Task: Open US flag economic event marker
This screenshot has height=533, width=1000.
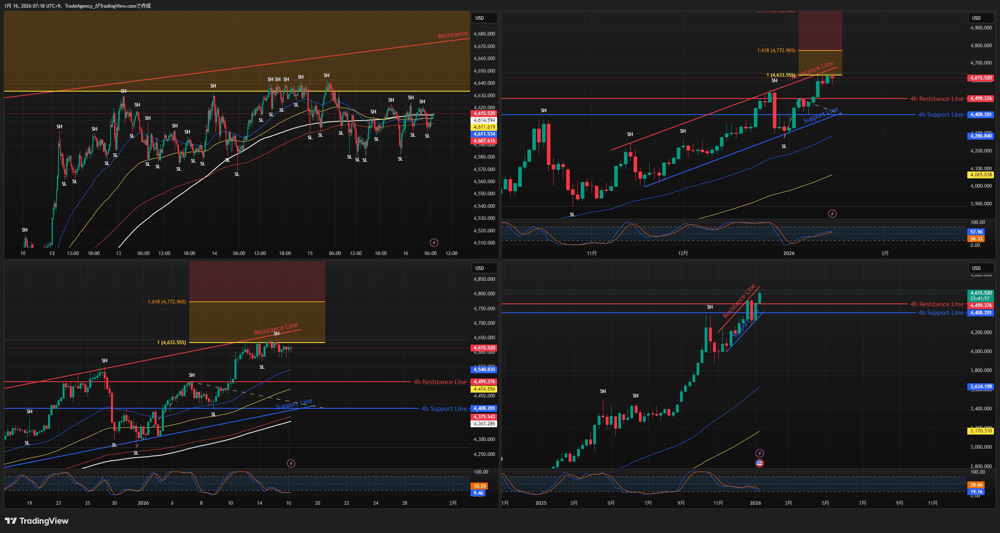Action: tap(759, 463)
